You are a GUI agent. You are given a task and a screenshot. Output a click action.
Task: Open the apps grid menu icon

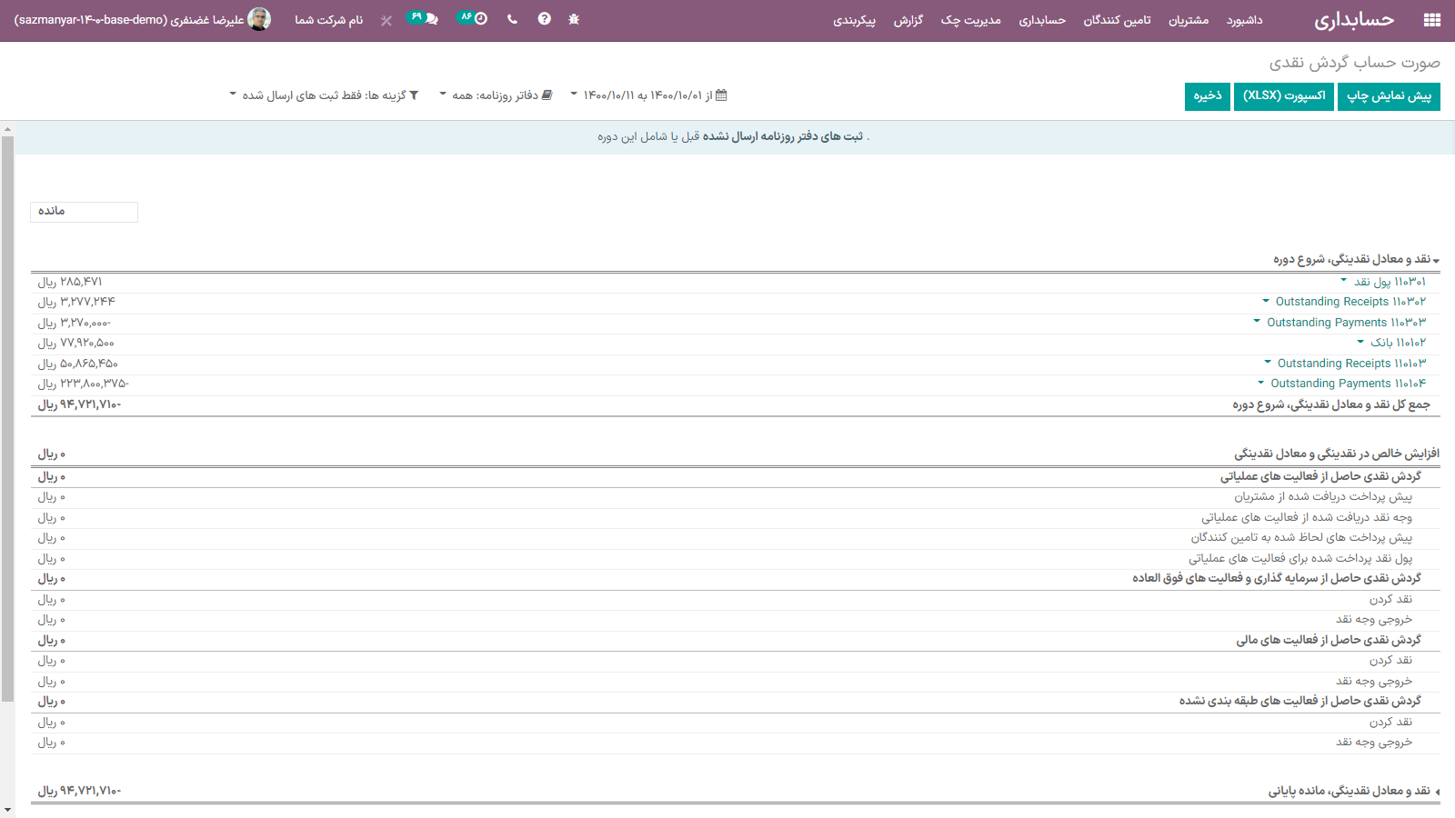click(x=1431, y=20)
